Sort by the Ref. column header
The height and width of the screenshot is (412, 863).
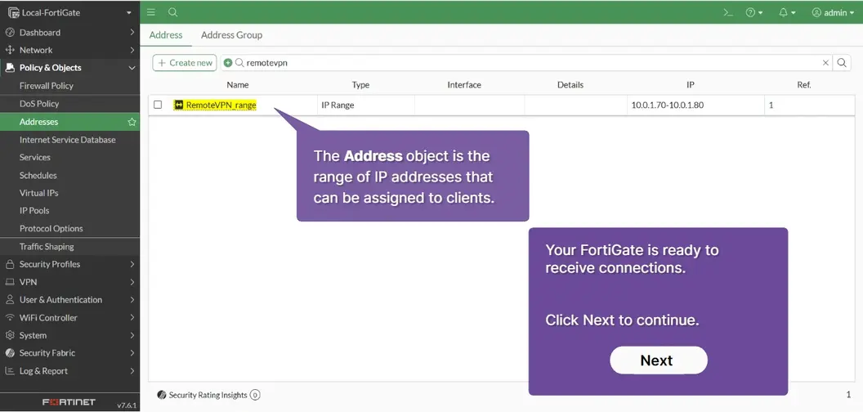pos(804,85)
